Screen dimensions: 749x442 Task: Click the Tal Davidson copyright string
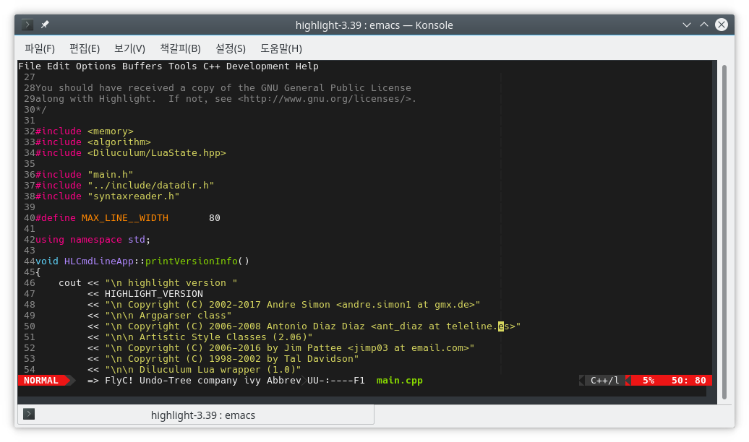tap(231, 359)
